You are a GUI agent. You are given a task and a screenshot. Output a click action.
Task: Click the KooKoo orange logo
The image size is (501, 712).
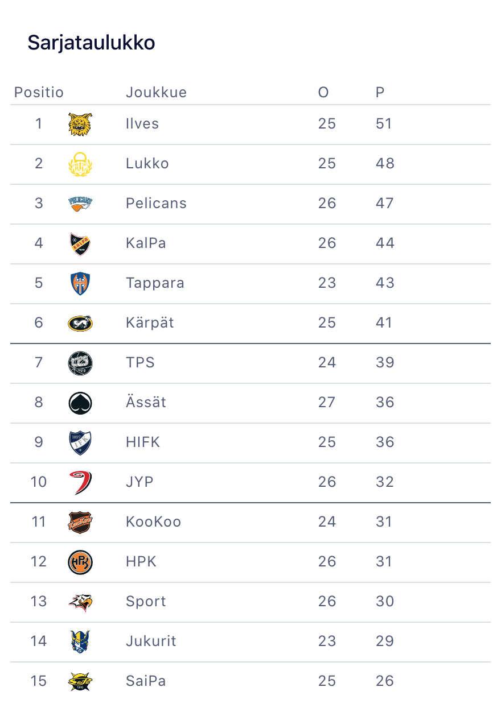pos(80,522)
